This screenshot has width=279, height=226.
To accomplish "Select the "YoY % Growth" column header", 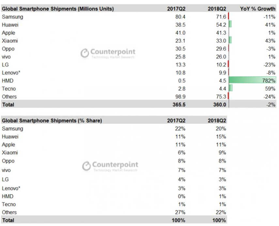I will coord(257,9).
